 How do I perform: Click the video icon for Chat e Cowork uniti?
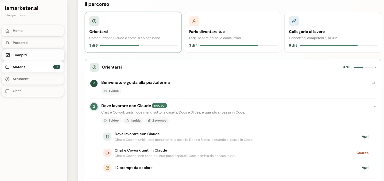click(x=107, y=153)
